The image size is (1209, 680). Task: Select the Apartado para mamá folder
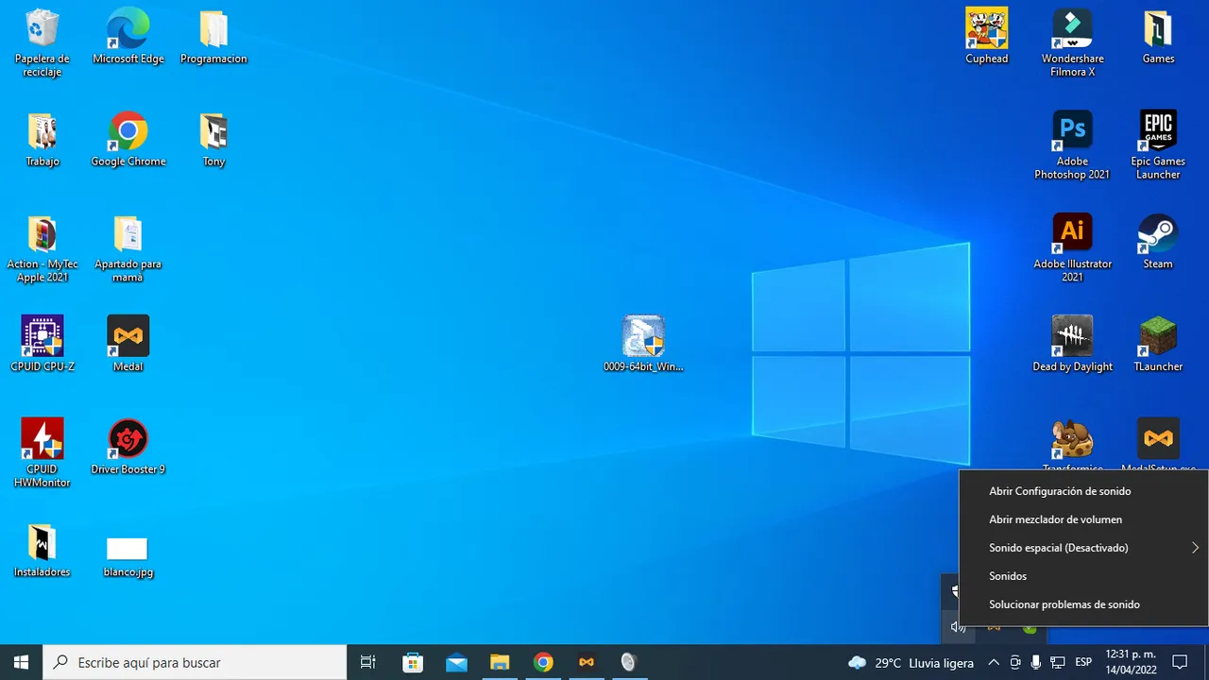(128, 249)
